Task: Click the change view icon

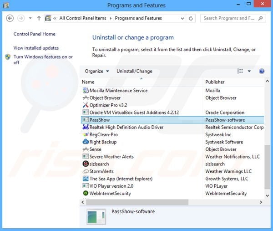Action: [240, 71]
